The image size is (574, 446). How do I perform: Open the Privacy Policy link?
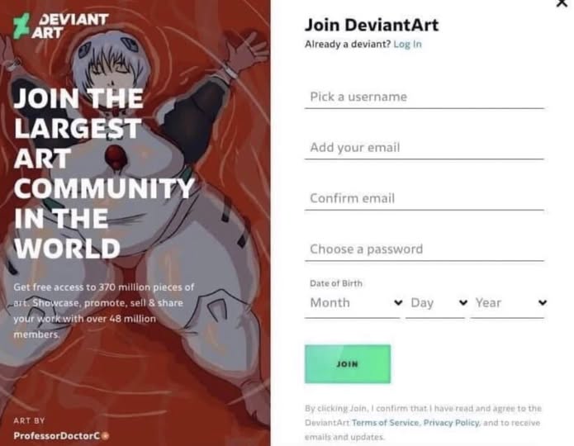pyautogui.click(x=451, y=423)
